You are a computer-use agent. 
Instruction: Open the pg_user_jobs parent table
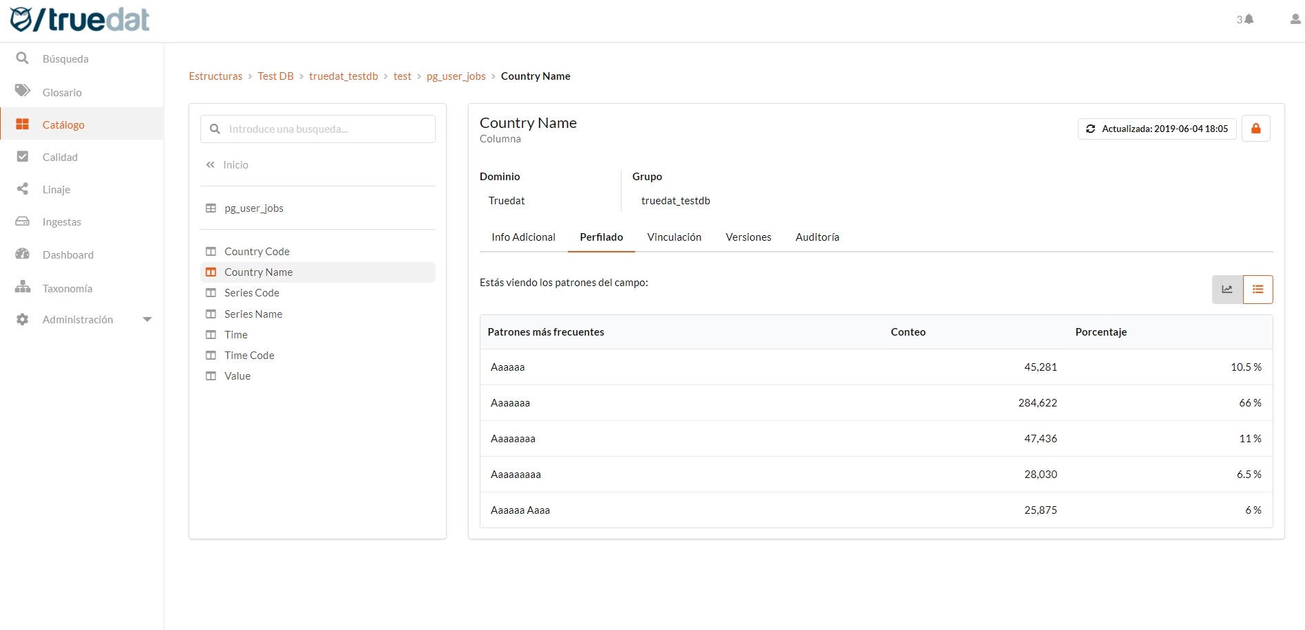click(x=253, y=208)
